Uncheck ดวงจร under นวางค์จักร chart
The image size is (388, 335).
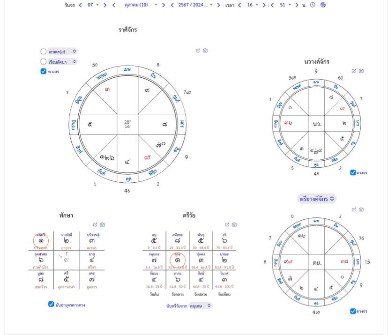point(353,172)
